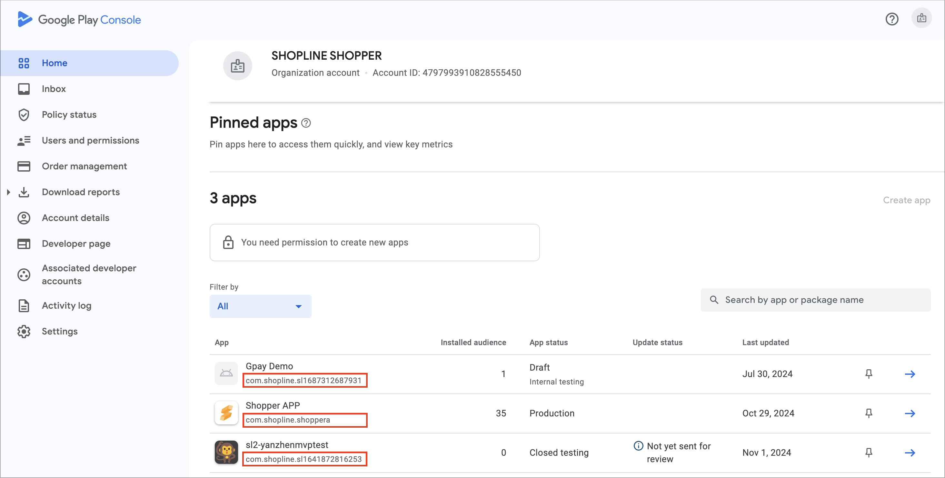Click the search magnifier icon
The image size is (945, 478).
tap(714, 300)
